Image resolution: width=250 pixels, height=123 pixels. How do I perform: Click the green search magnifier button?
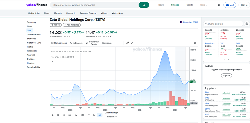tap(144, 5)
